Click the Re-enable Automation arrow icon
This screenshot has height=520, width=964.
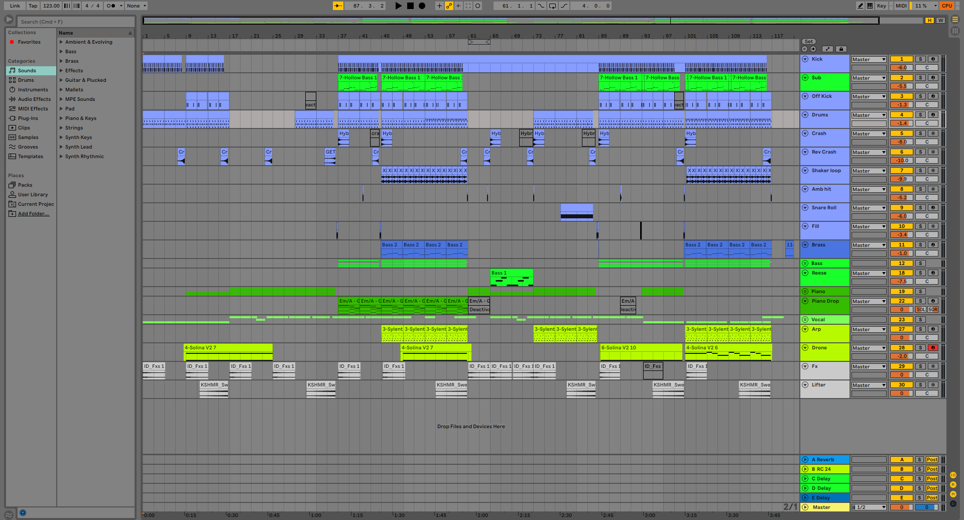(458, 6)
